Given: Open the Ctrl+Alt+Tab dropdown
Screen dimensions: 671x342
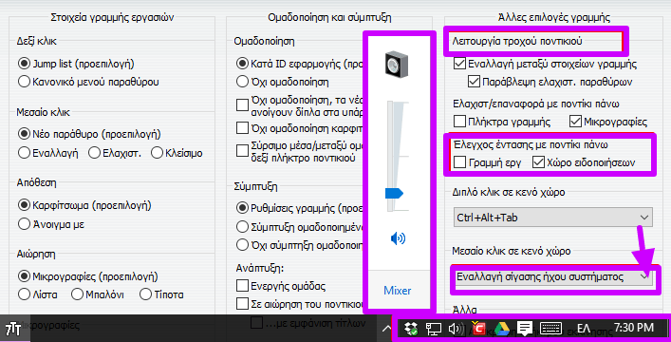Looking at the screenshot, I should (552, 218).
